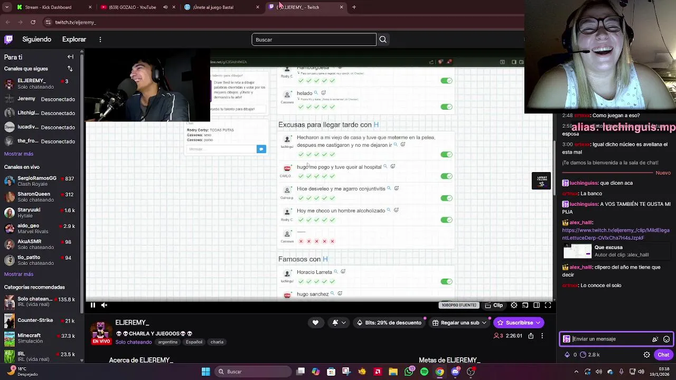Viewport: 676px width, 380px height.
Task: Open SergioRamosGG channel
Action: (41, 181)
